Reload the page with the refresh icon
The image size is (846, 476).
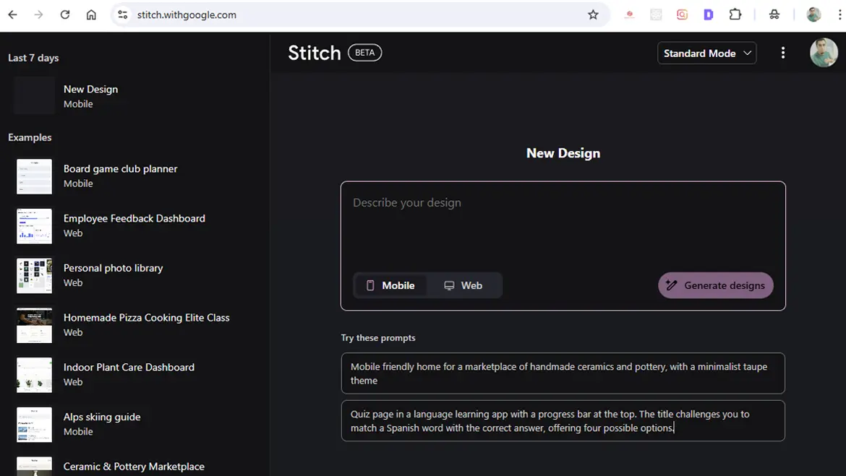pyautogui.click(x=65, y=14)
